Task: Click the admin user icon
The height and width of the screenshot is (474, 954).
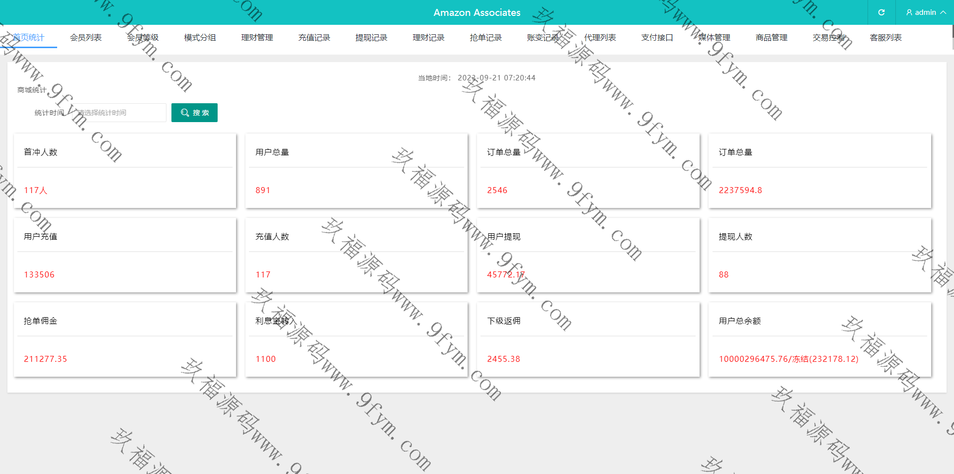Action: point(909,12)
